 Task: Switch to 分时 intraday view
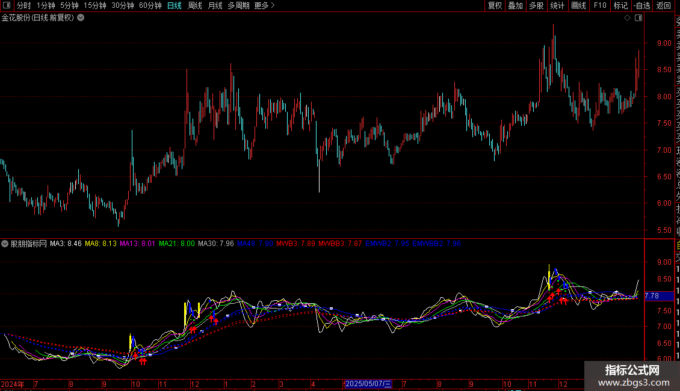point(24,5)
